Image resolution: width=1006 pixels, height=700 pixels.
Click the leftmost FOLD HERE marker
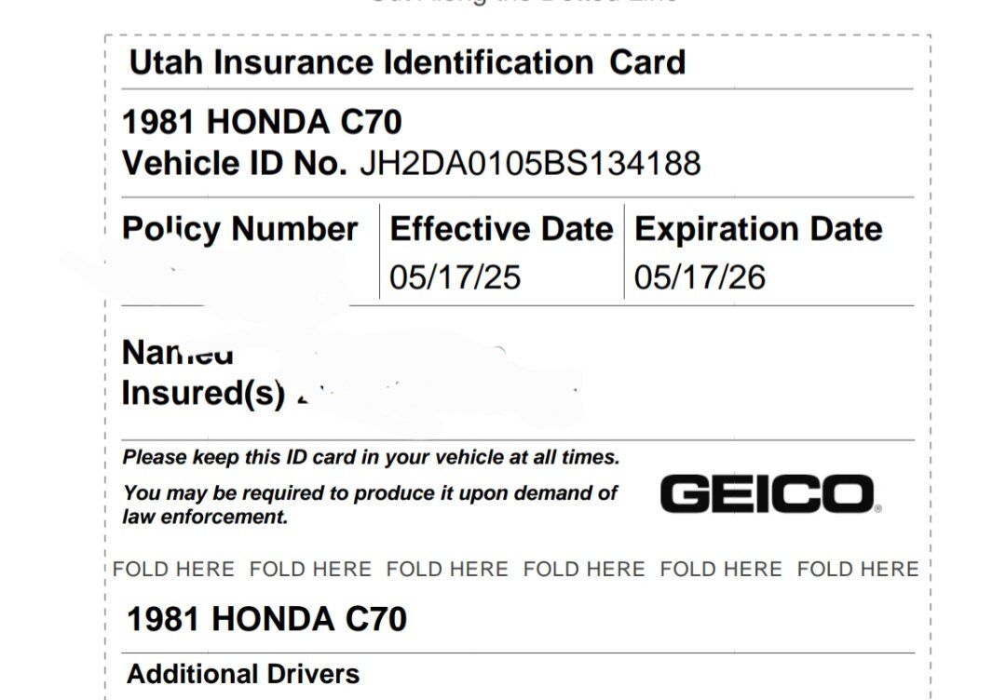point(174,569)
